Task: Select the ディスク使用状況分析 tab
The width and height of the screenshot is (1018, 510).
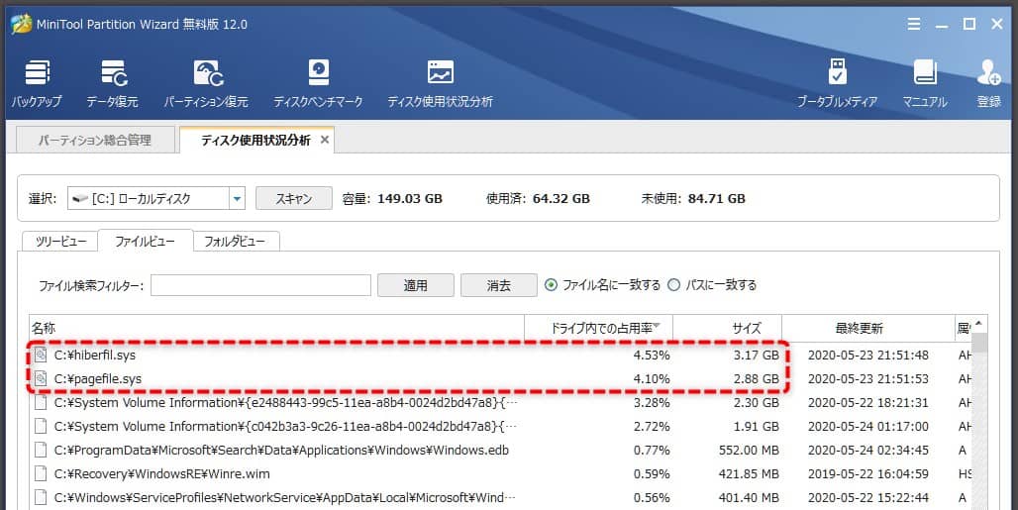Action: 255,141
